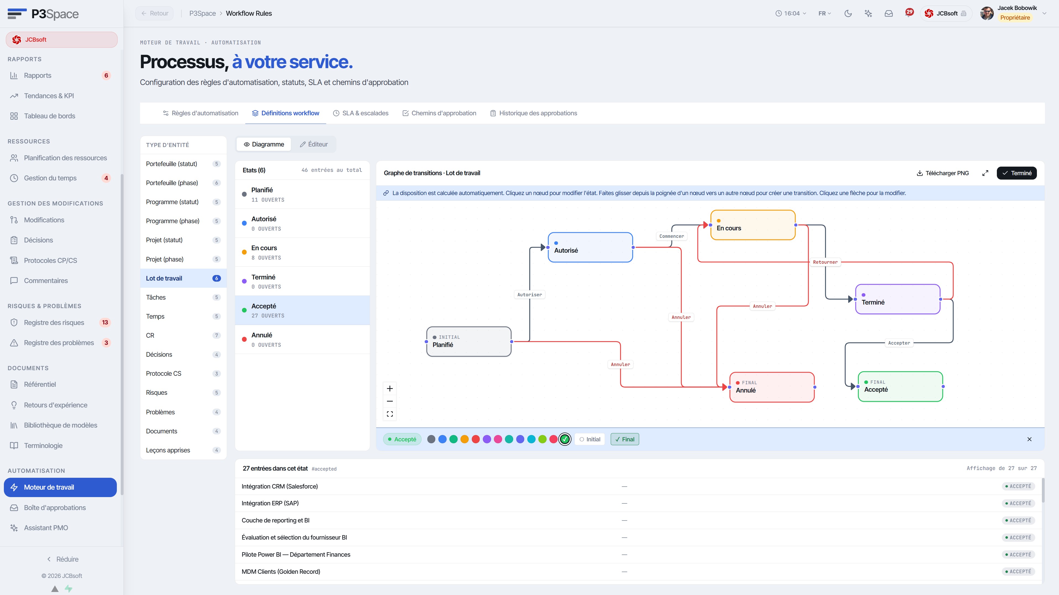Download the graph via Télécharger PNG
This screenshot has height=595, width=1059.
[x=943, y=173]
